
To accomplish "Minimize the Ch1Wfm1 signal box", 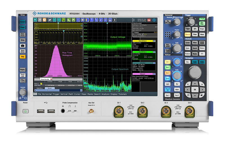I will [154, 41].
